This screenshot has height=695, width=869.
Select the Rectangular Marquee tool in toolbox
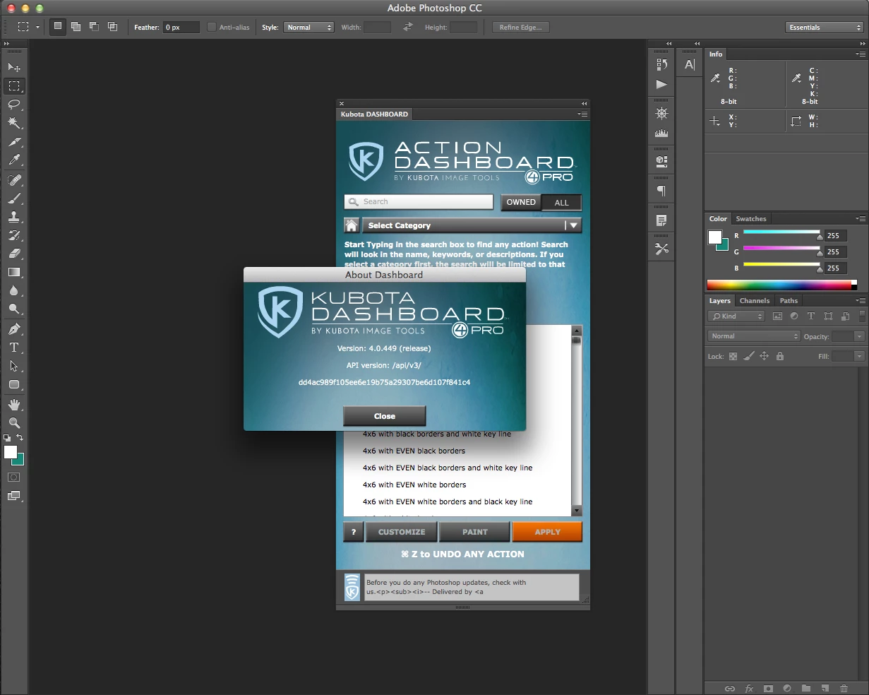pos(14,86)
